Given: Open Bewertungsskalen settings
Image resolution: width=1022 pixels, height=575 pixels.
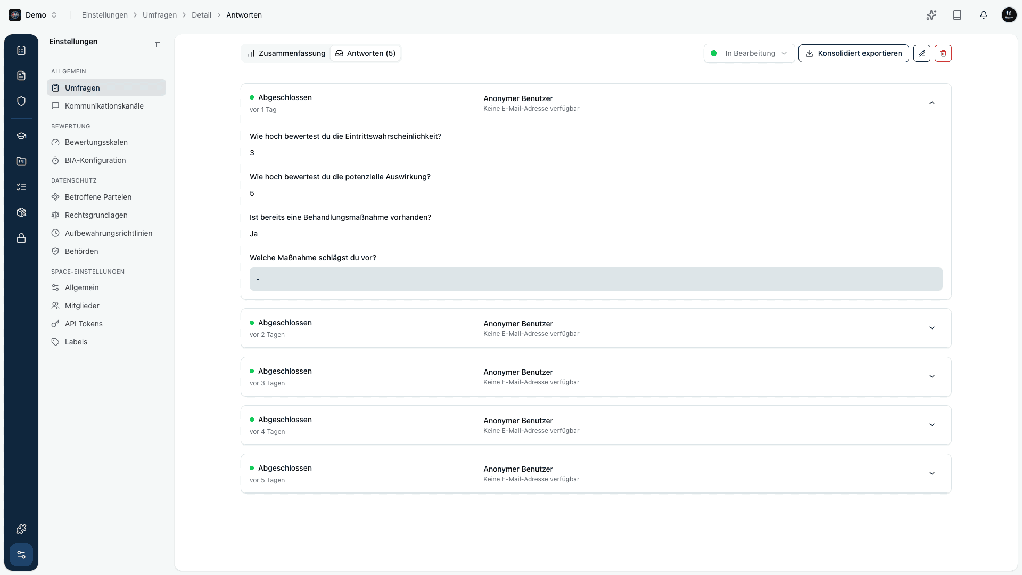Looking at the screenshot, I should click(x=106, y=142).
